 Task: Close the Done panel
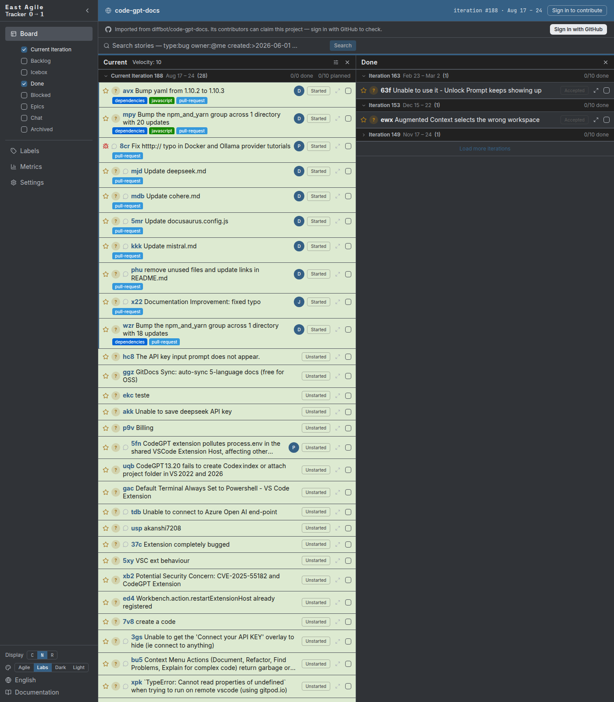pyautogui.click(x=606, y=62)
